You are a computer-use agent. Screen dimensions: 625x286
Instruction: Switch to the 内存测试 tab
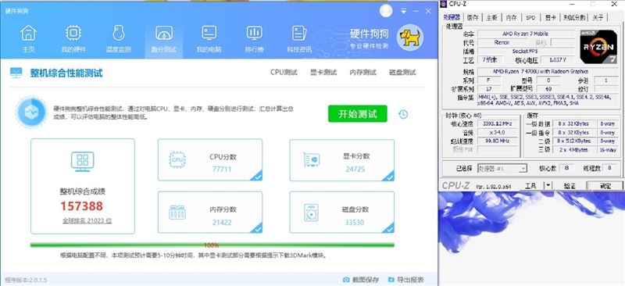[362, 73]
